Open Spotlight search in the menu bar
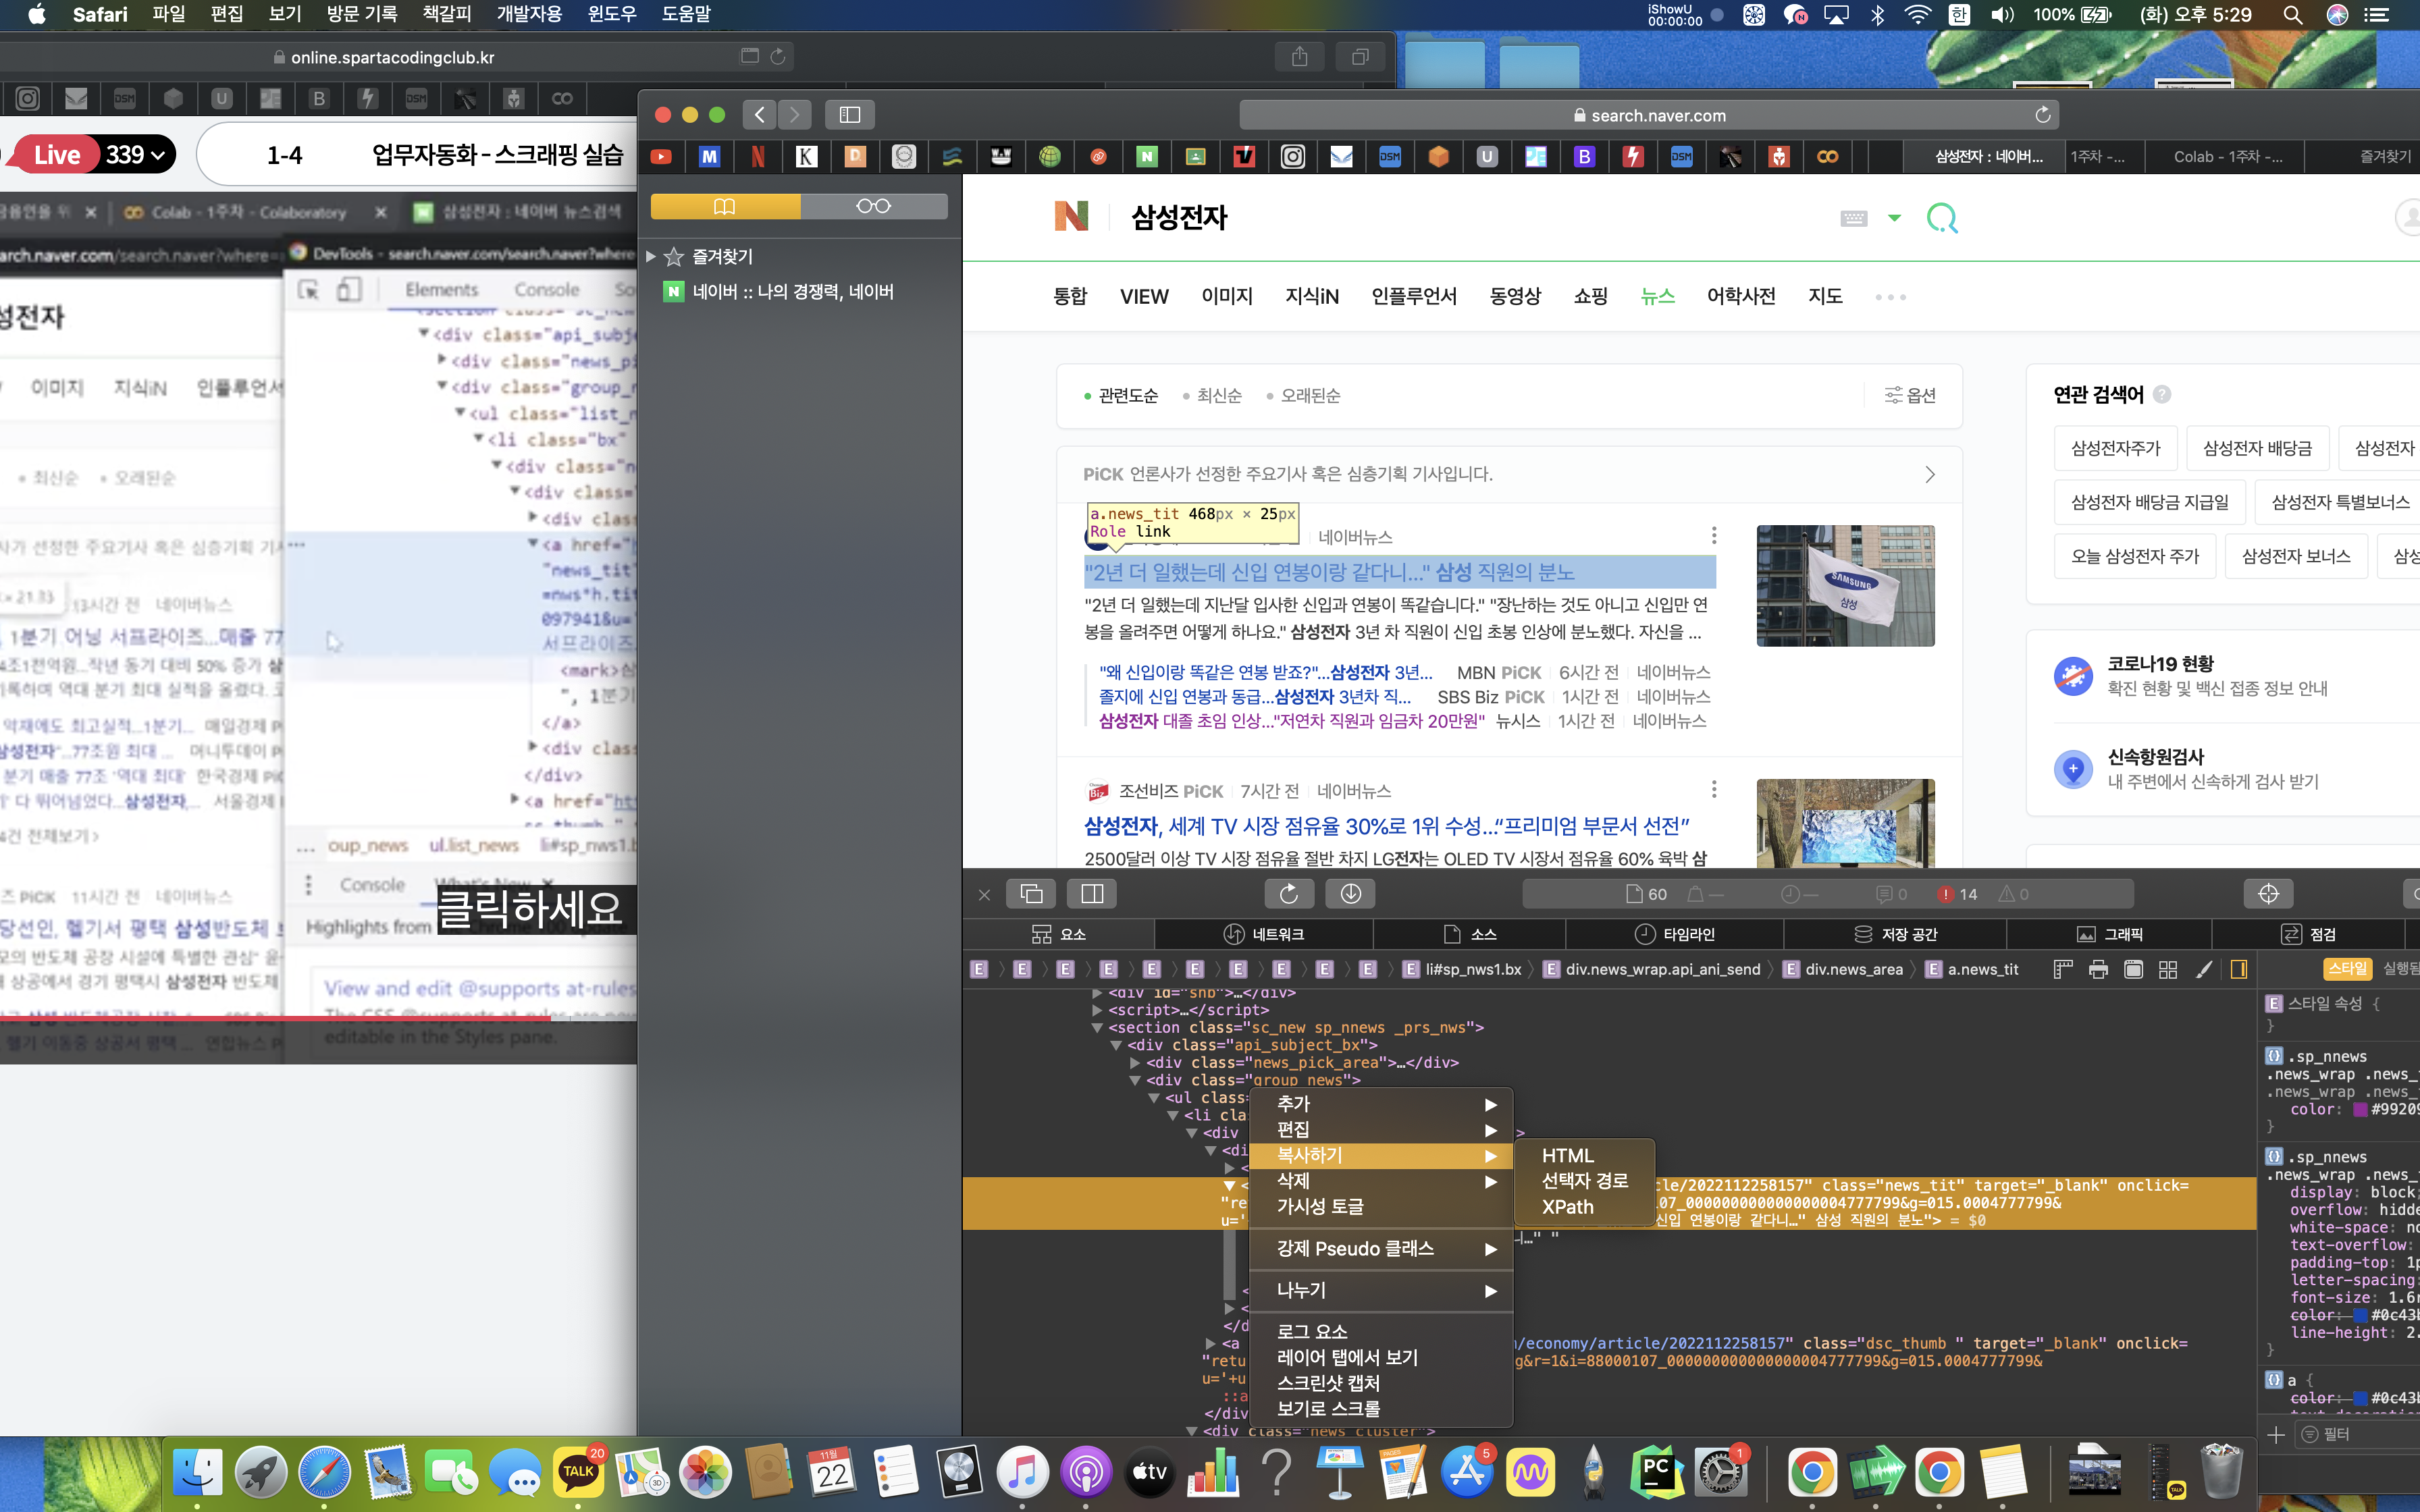The image size is (2420, 1512). pos(2293,15)
